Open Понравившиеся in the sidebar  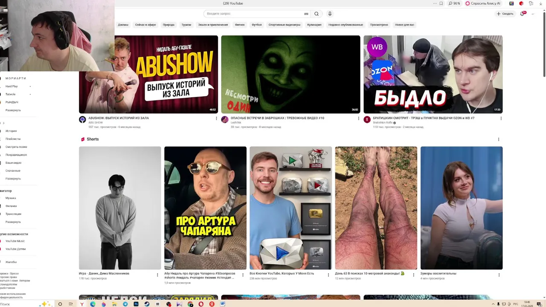16,155
